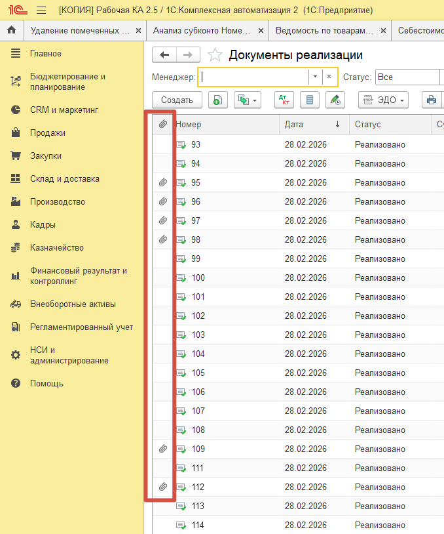Image resolution: width=444 pixels, height=534 pixels.
Task: Clear the Менеджер field
Action: tap(329, 77)
